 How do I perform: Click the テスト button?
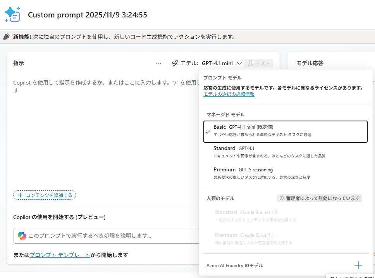point(258,63)
